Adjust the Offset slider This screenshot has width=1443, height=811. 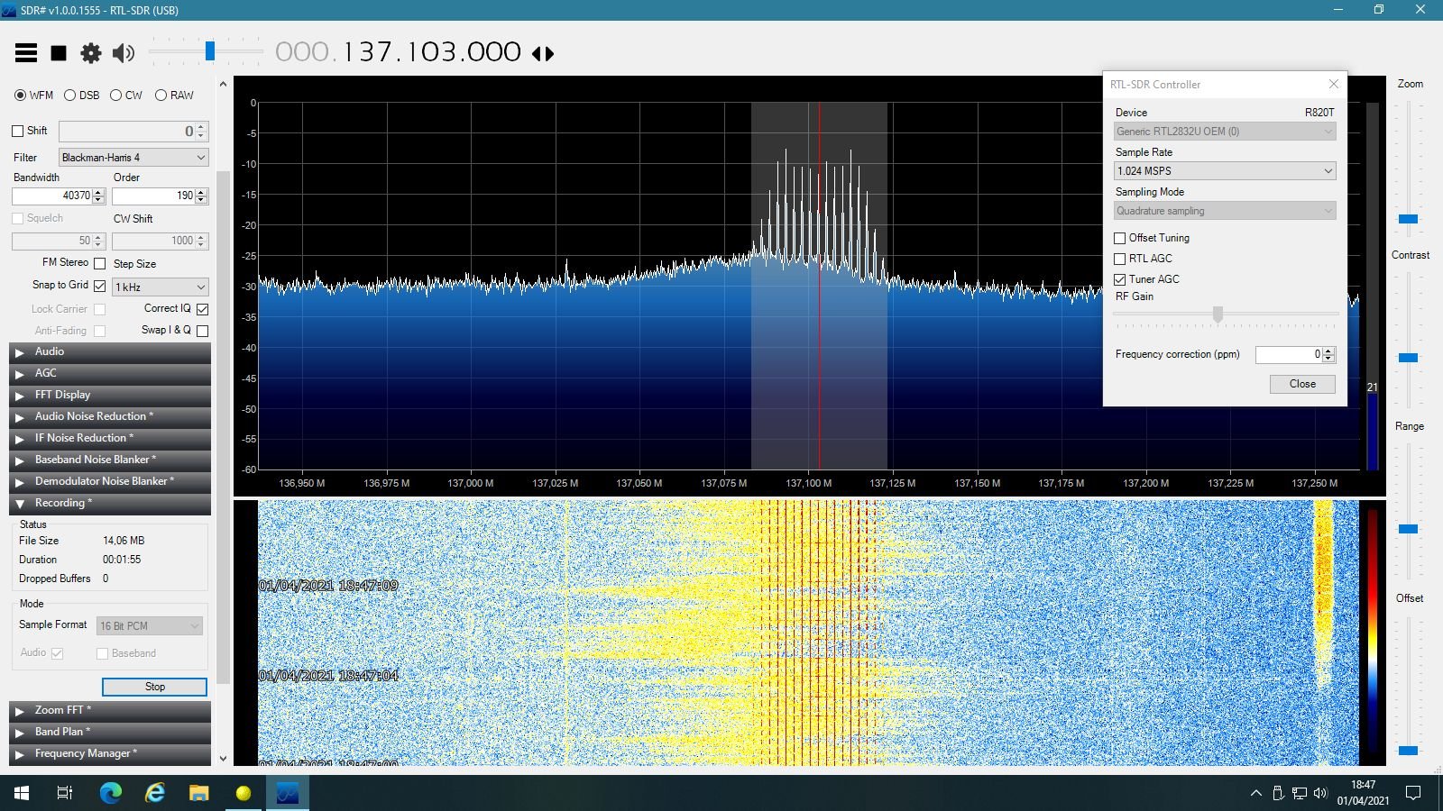pos(1408,751)
